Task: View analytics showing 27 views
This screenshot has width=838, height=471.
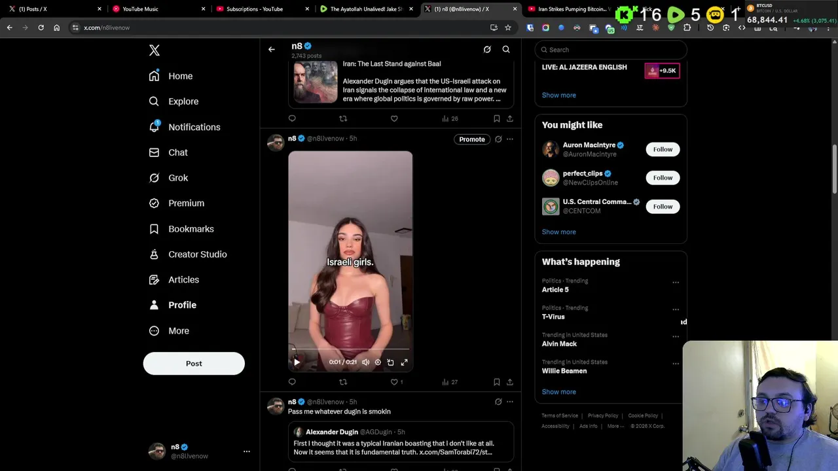Action: pos(450,382)
